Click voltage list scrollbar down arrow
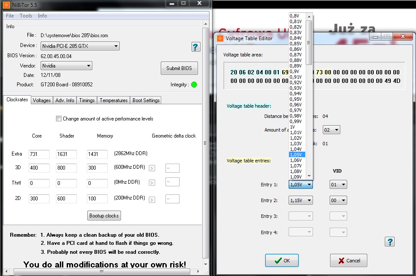Viewport: 416px width, 276px height. [x=309, y=176]
